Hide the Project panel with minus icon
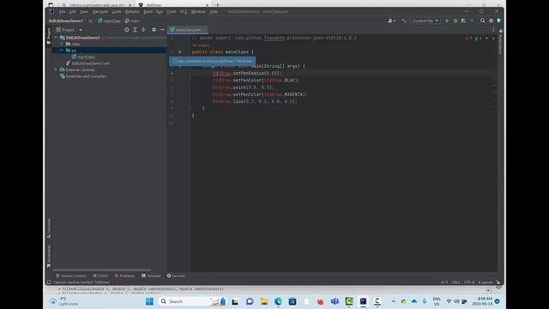 [x=162, y=30]
